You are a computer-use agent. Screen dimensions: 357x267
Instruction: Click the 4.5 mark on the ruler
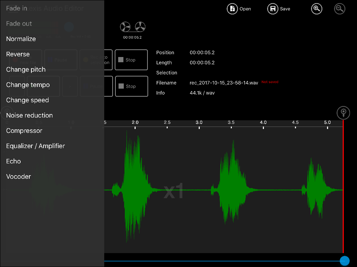(x=295, y=122)
